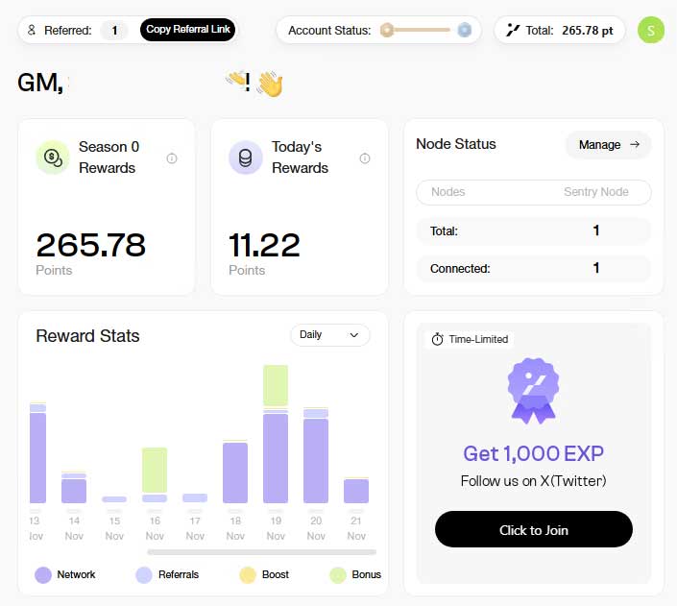
Task: Click the referred person icon
Action: coord(32,30)
